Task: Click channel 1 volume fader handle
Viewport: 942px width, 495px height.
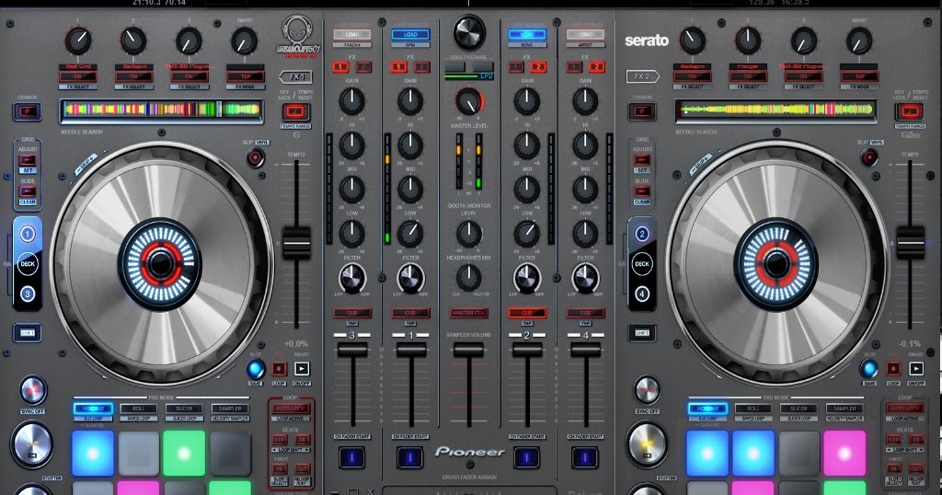Action: [411, 350]
